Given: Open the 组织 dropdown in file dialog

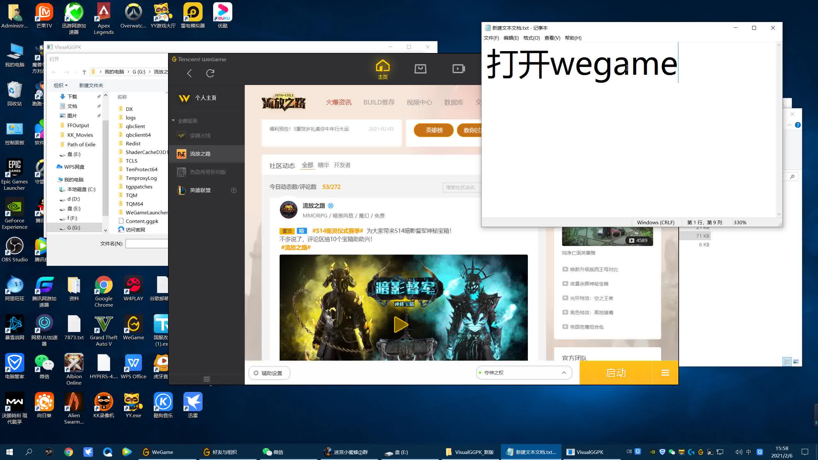Looking at the screenshot, I should coord(60,85).
